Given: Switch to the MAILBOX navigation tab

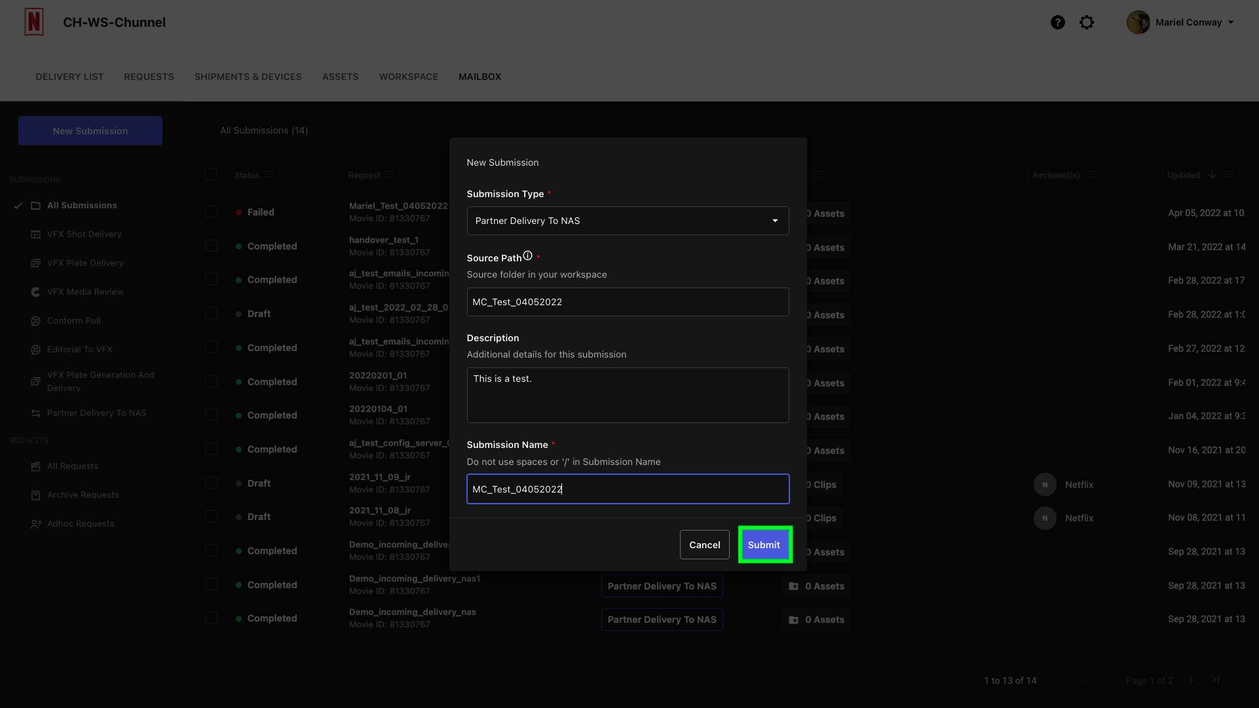Looking at the screenshot, I should (480, 77).
